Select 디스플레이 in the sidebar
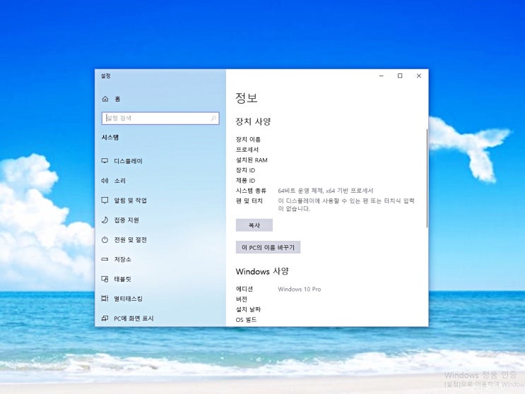This screenshot has height=394, width=525. click(x=128, y=161)
